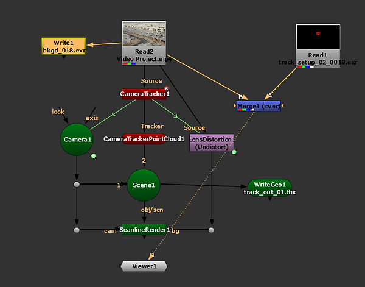The height and width of the screenshot is (287, 365).
Task: Click the output arrow under the Write1 node
Action: [64, 57]
